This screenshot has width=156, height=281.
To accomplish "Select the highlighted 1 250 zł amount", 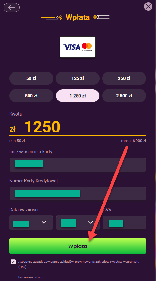I will [x=78, y=96].
